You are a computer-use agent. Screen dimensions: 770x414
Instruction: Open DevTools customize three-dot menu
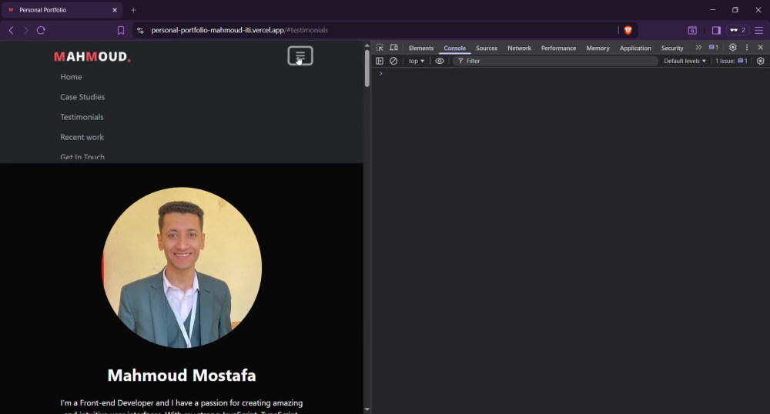click(747, 48)
